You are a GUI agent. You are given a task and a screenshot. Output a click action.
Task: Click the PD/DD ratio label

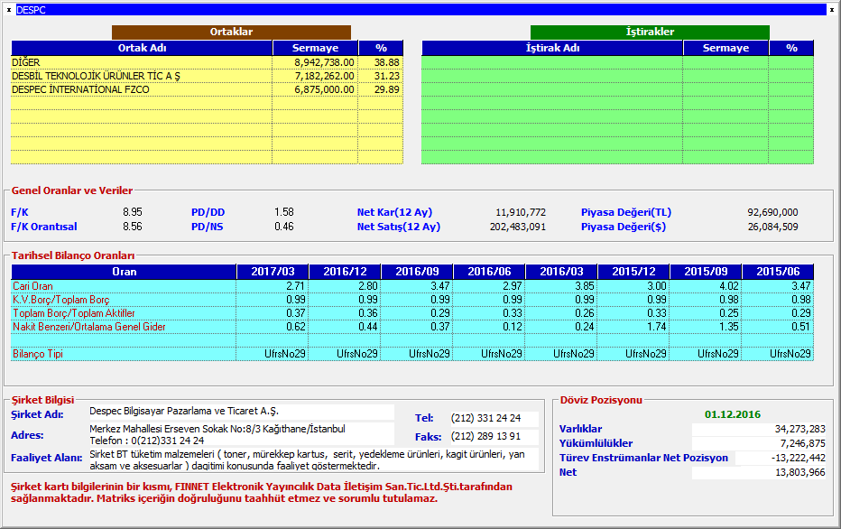coord(208,212)
